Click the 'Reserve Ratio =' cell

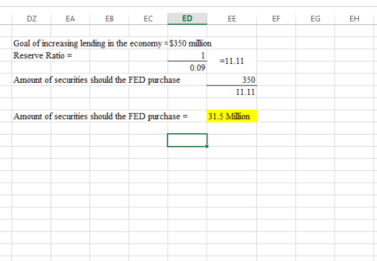click(x=42, y=56)
